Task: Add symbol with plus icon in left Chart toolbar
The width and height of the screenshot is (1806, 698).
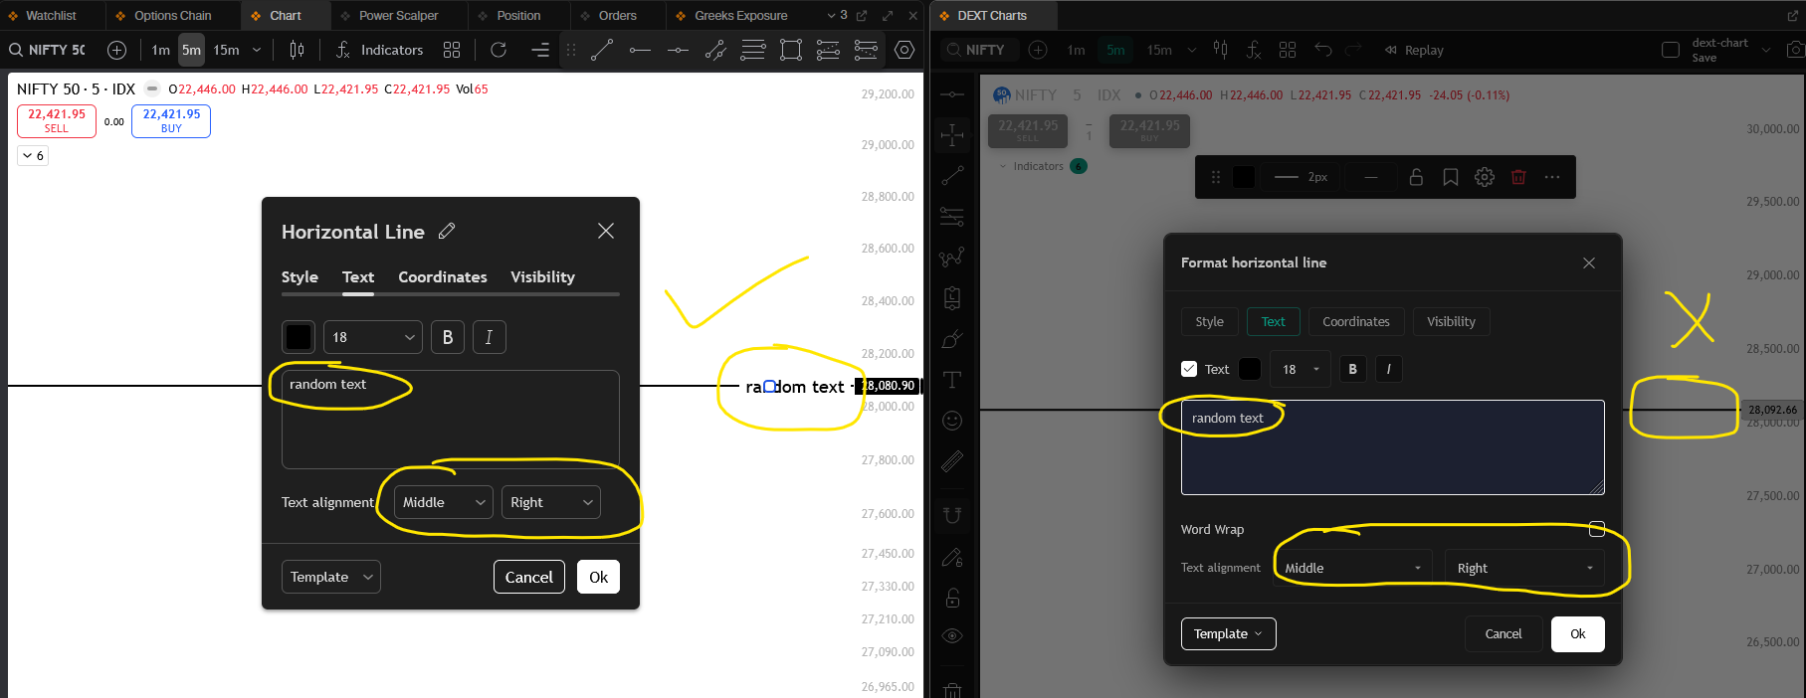Action: click(x=116, y=50)
